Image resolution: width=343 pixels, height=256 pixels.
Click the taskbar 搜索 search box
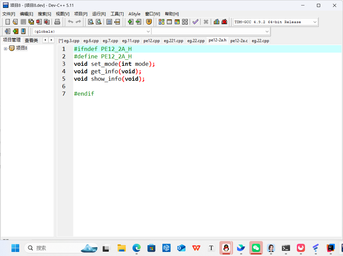tap(61, 248)
